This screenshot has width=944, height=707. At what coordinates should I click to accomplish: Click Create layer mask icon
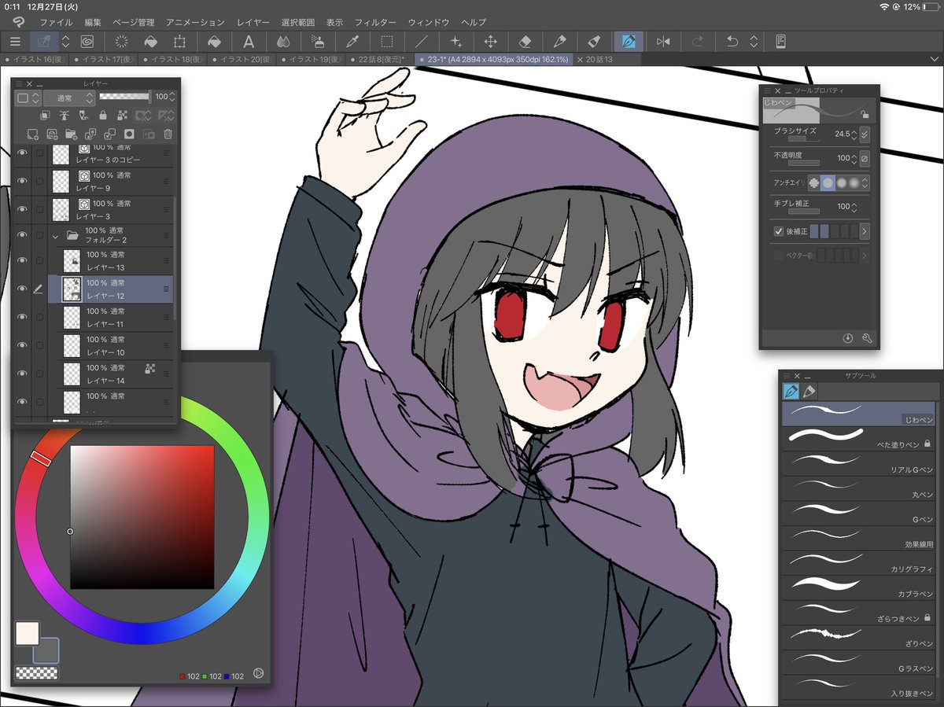point(129,134)
